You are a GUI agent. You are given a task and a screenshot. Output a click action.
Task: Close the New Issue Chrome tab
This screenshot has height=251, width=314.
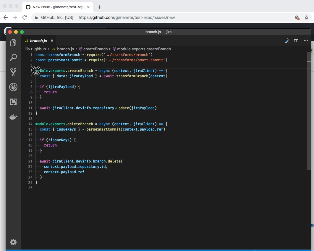[88, 7]
